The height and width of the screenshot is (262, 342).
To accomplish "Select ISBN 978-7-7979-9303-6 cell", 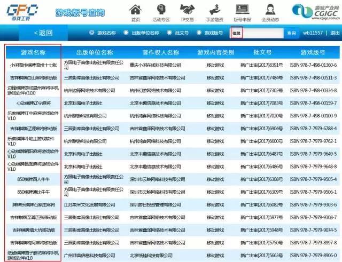I will click(x=313, y=205).
